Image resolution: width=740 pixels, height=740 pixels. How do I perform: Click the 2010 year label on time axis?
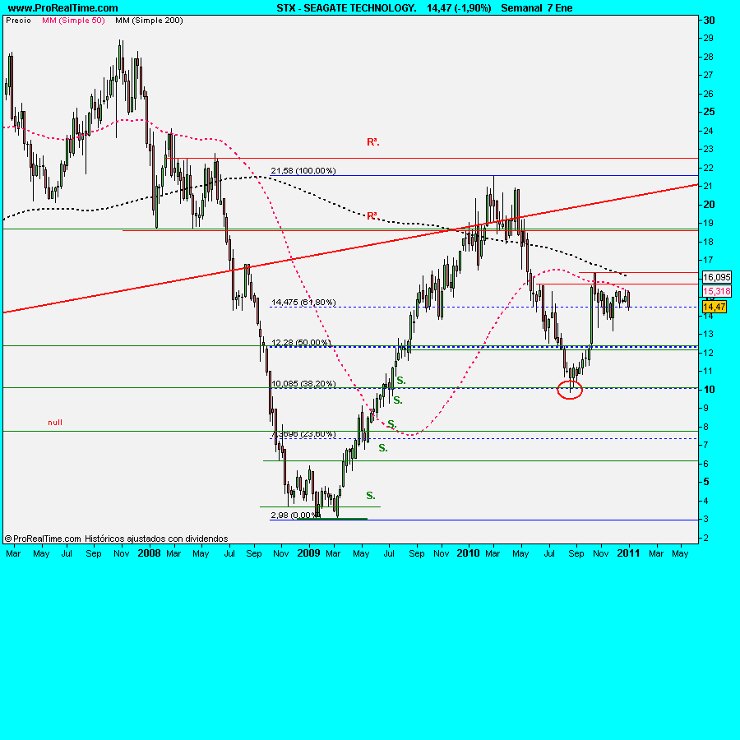click(x=468, y=553)
